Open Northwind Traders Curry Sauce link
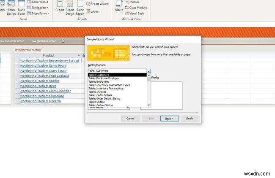Viewport: 275px width, 178px height. pyautogui.click(x=43, y=70)
